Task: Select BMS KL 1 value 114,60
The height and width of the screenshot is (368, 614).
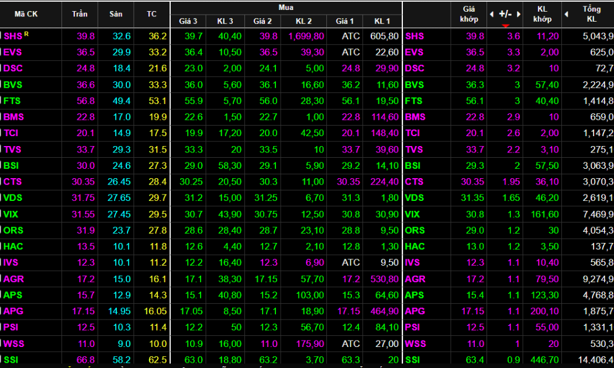Action: click(384, 117)
